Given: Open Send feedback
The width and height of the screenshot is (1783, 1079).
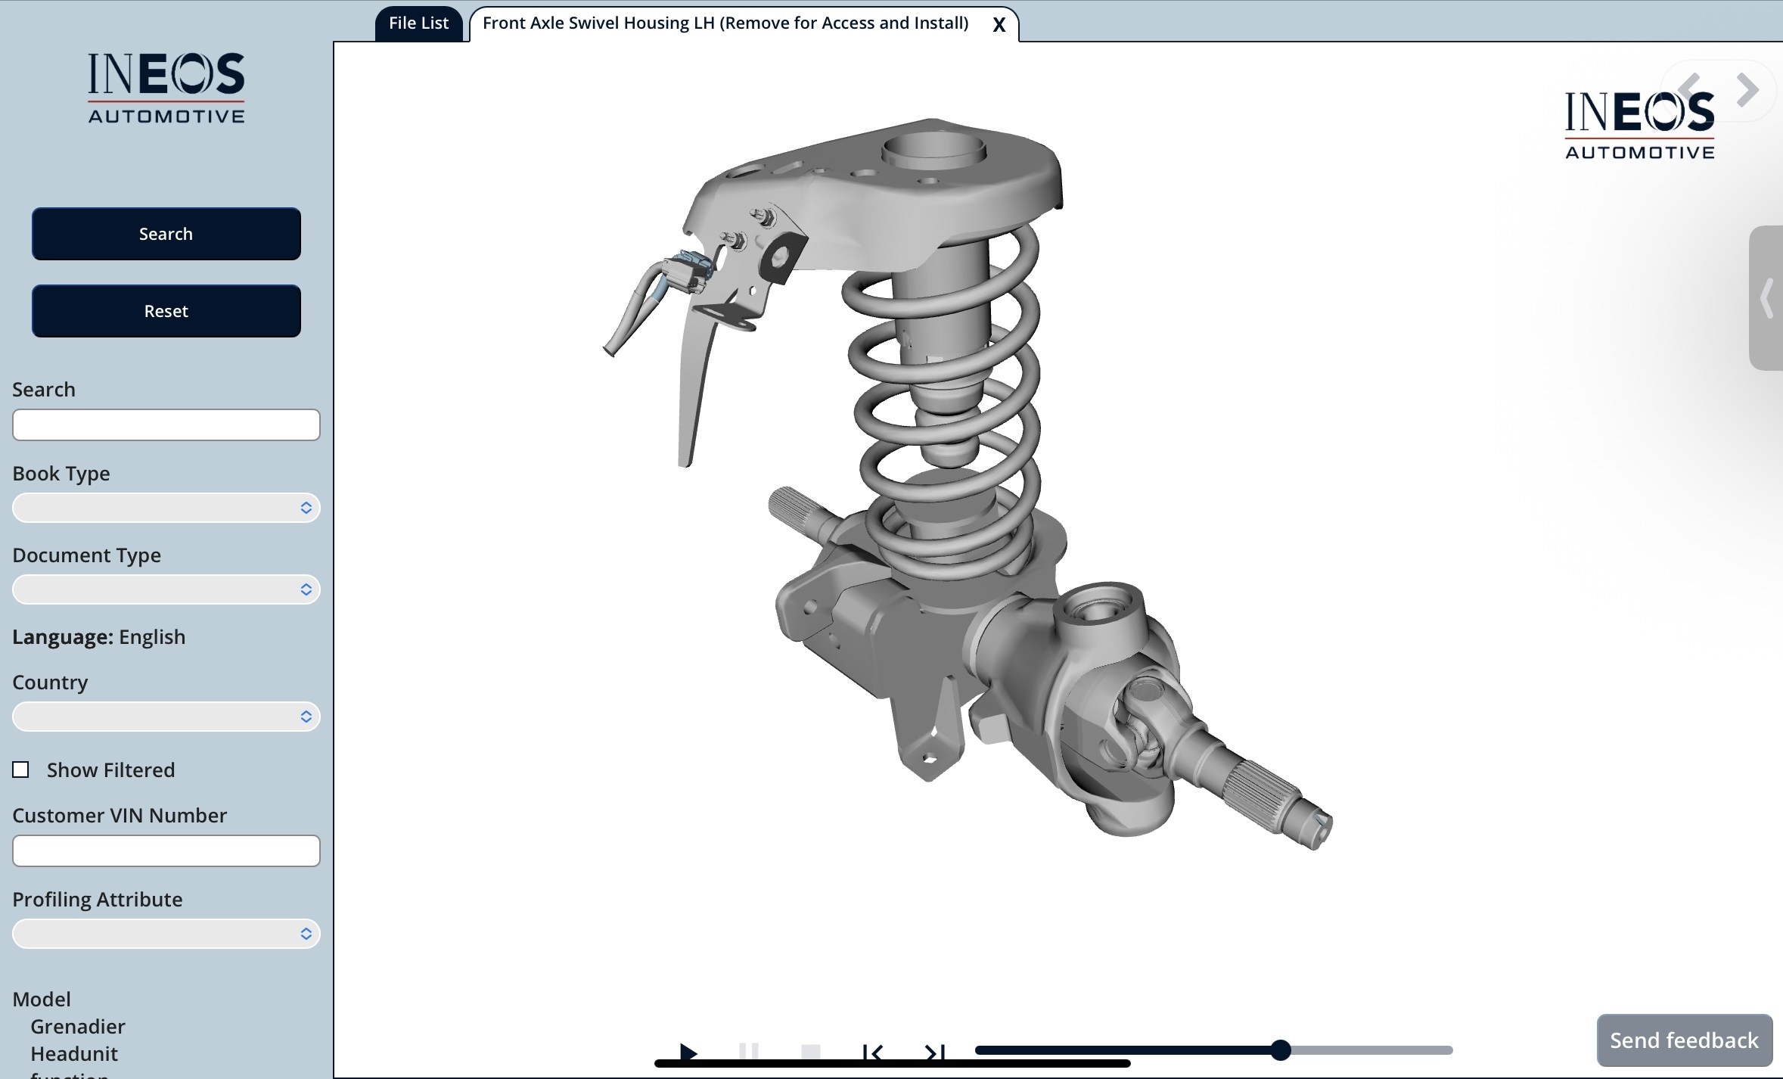Looking at the screenshot, I should [x=1685, y=1040].
